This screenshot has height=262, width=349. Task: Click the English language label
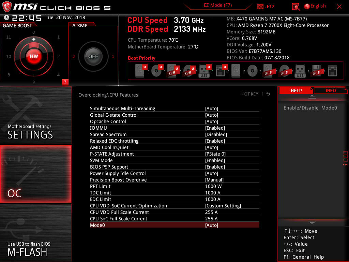tap(318, 6)
